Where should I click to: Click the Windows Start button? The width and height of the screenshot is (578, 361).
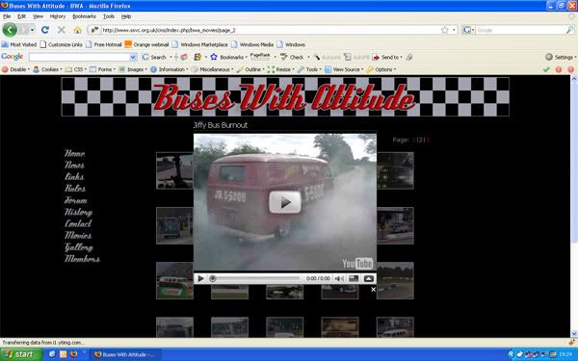pyautogui.click(x=21, y=354)
